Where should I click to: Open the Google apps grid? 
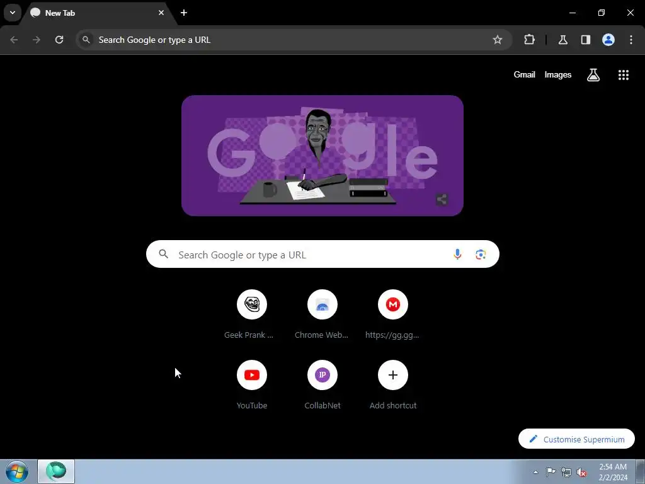click(x=623, y=74)
